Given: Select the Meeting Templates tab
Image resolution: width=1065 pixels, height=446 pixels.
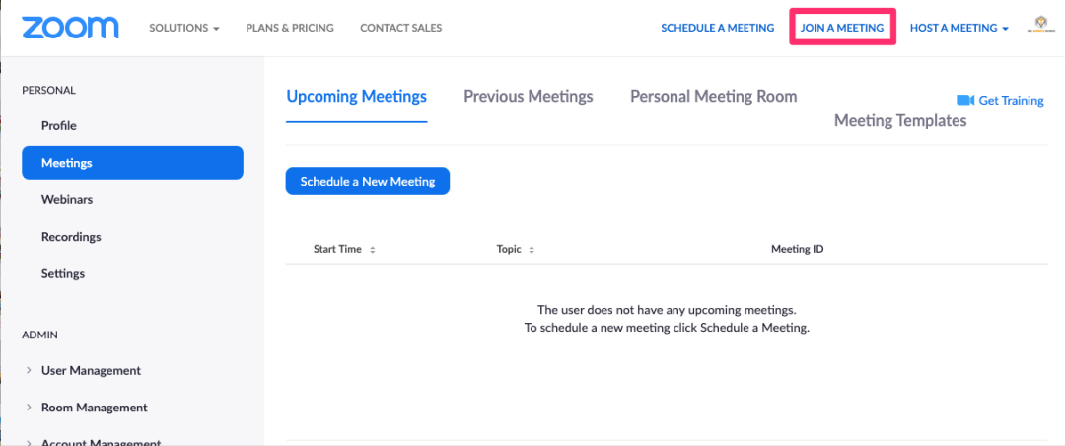Looking at the screenshot, I should 900,121.
